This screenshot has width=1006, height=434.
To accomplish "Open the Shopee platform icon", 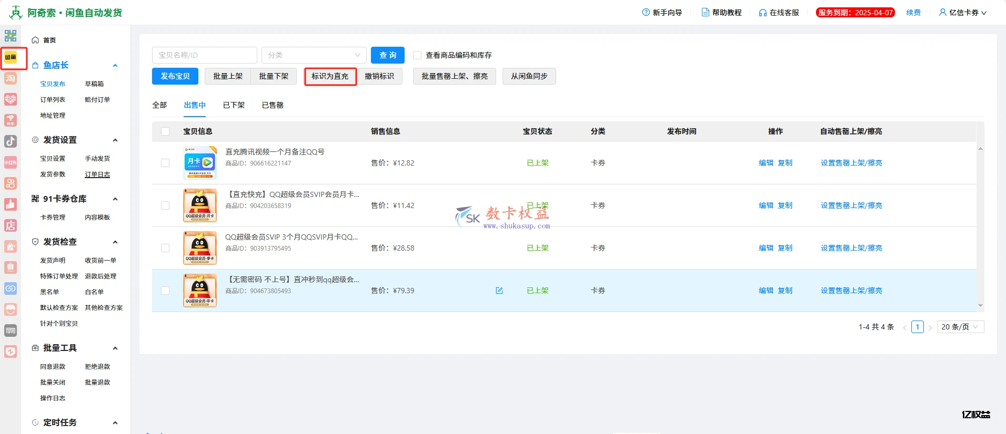I will pos(11,267).
